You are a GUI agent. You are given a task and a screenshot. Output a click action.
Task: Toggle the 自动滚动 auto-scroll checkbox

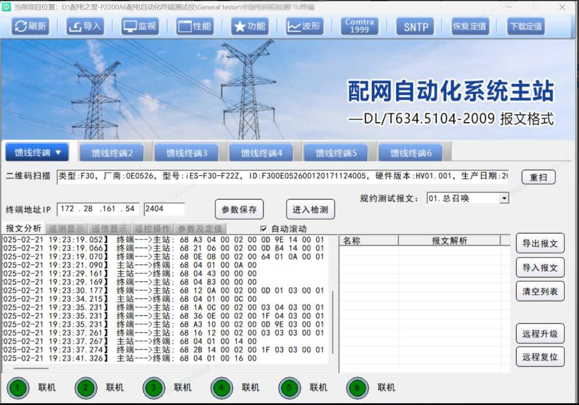pos(264,229)
